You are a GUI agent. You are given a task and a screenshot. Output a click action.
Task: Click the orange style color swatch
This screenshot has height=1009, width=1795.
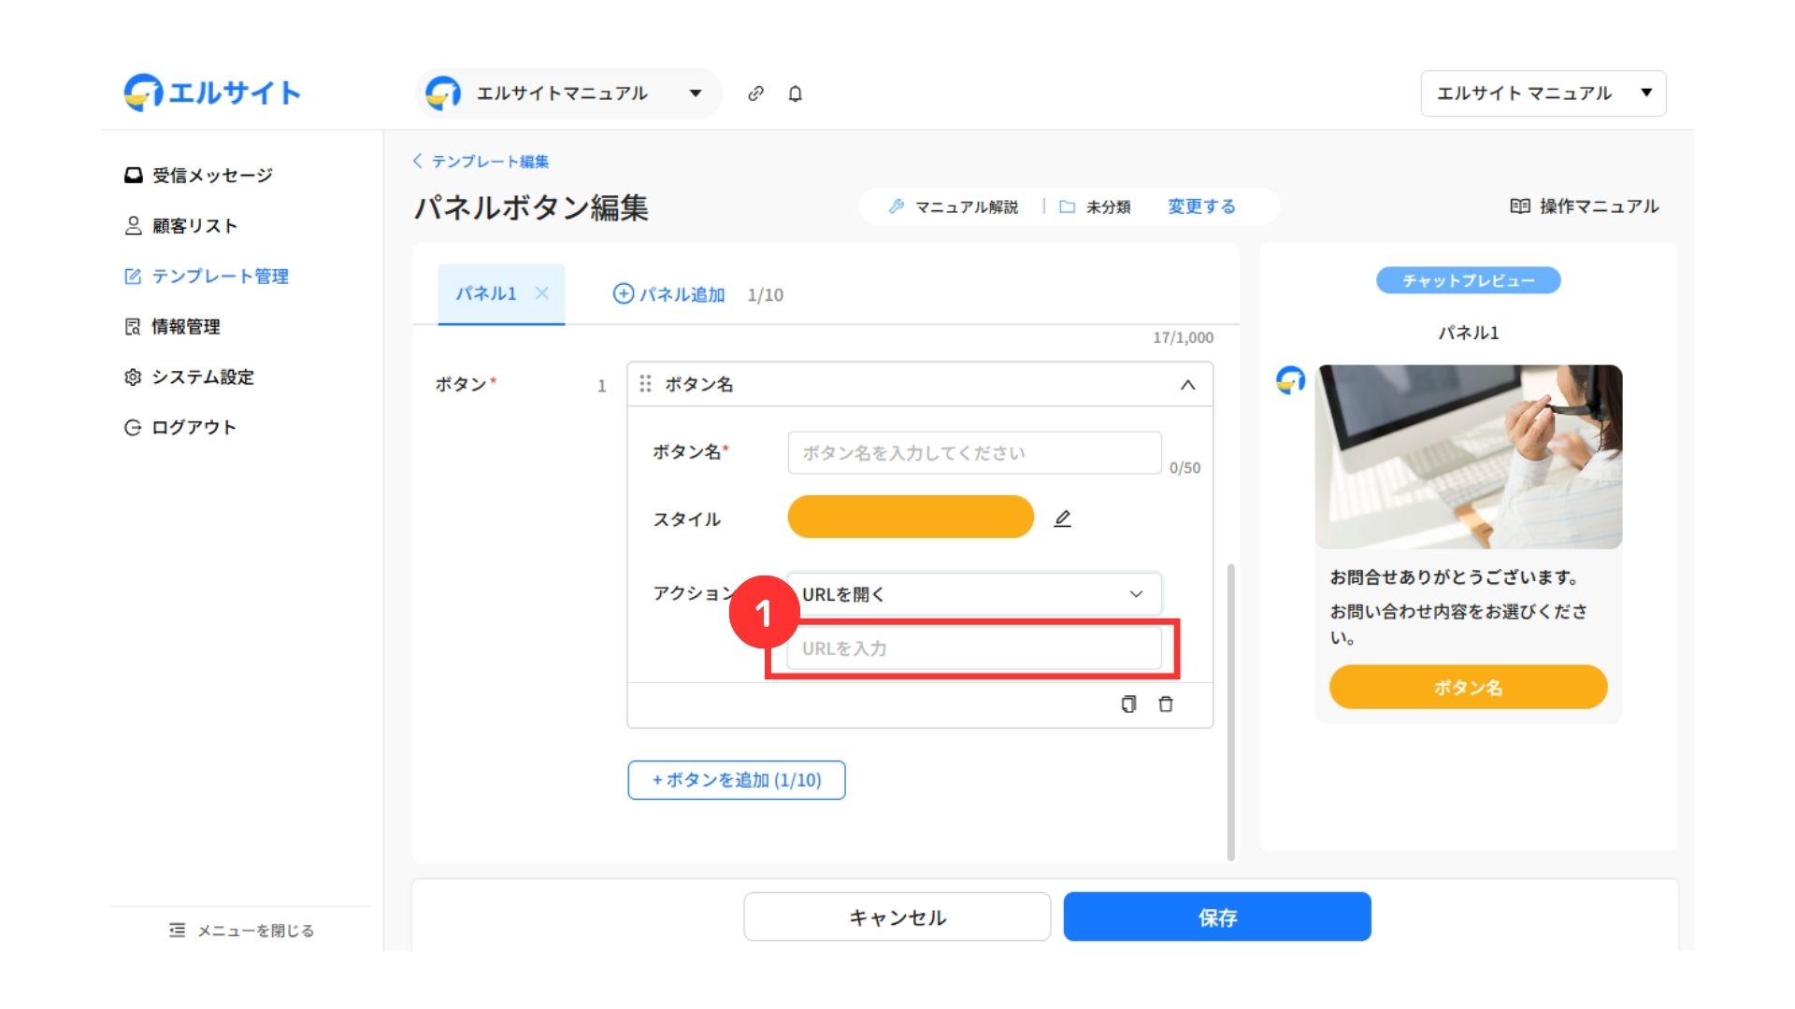click(x=911, y=517)
